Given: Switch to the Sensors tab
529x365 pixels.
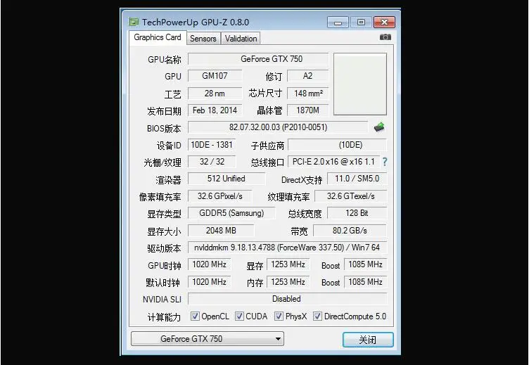Looking at the screenshot, I should click(x=203, y=39).
